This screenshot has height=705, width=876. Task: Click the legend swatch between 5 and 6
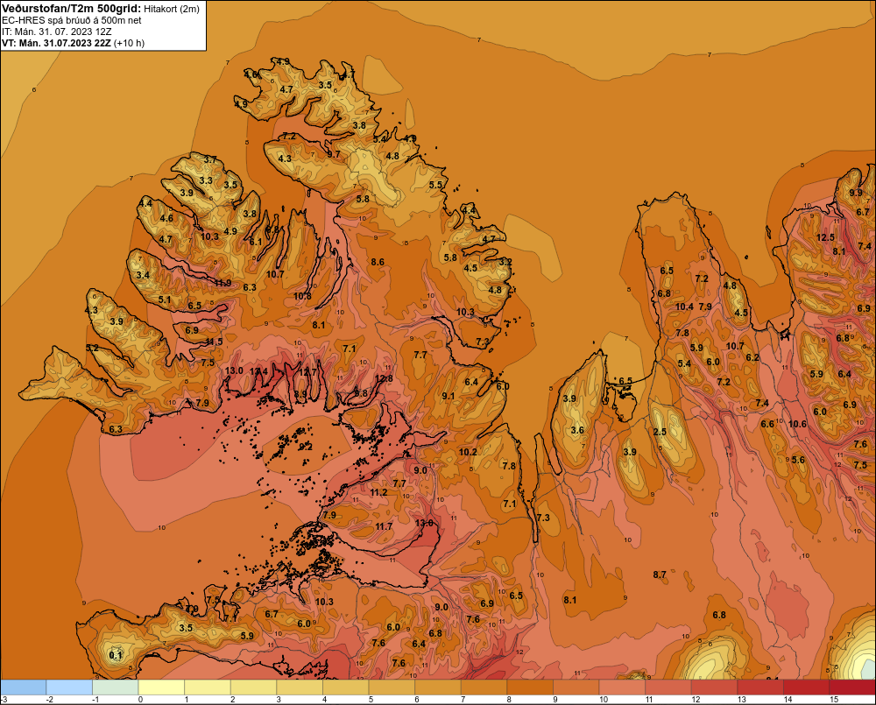pyautogui.click(x=392, y=687)
